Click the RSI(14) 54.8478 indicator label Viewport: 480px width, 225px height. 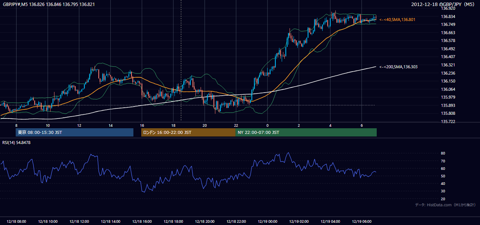[17, 142]
